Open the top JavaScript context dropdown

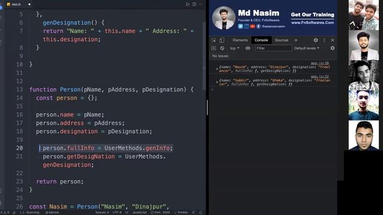coord(235,48)
